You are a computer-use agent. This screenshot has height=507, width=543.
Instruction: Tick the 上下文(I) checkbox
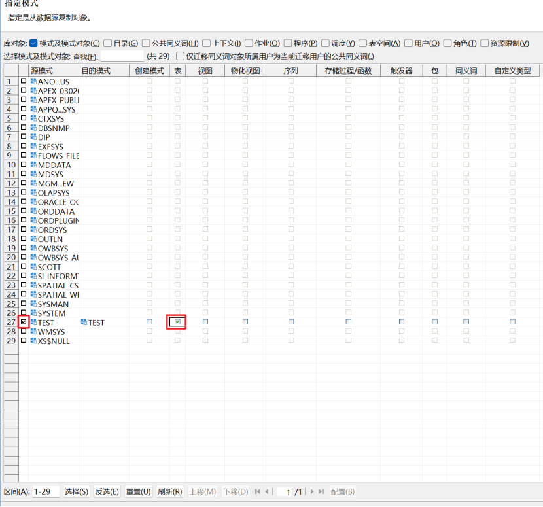(206, 43)
